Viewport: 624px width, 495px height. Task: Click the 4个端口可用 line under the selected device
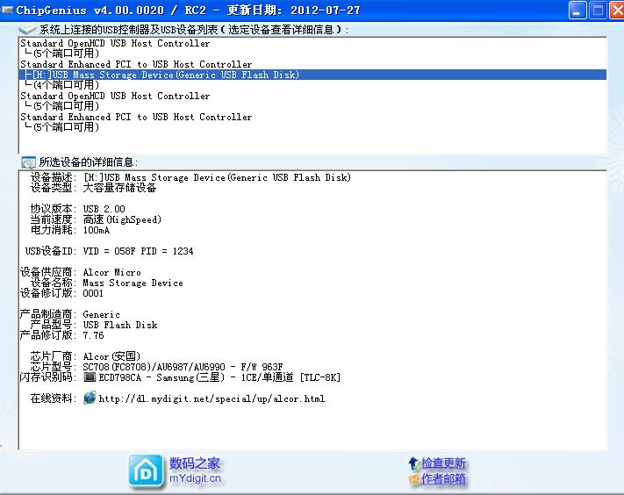(65, 85)
